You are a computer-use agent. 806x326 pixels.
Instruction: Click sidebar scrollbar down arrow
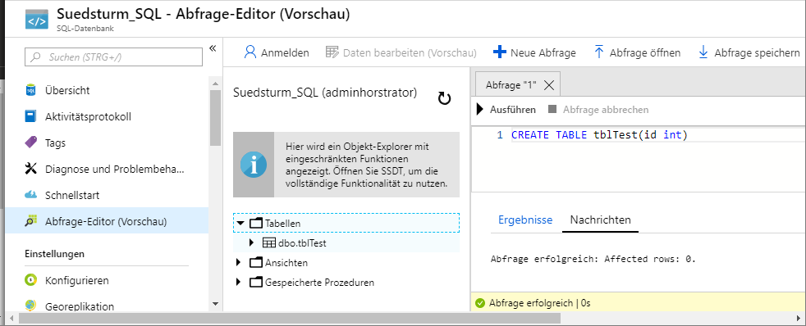[x=215, y=305]
